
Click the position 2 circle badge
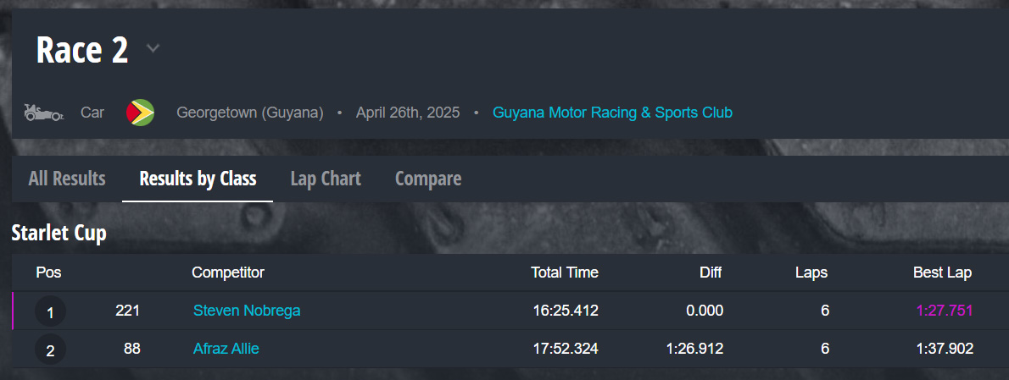point(50,350)
